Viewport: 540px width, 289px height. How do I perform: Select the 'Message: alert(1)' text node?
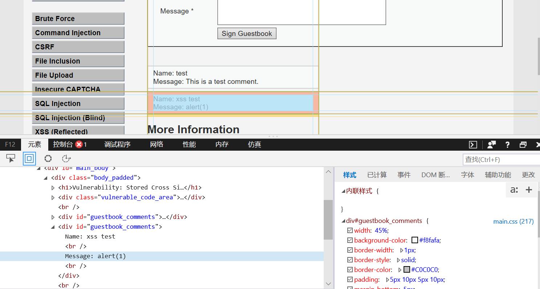[95, 256]
